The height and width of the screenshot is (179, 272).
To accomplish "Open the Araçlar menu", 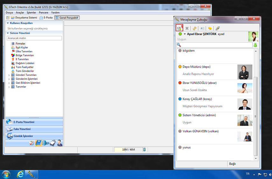I will point(20,12).
